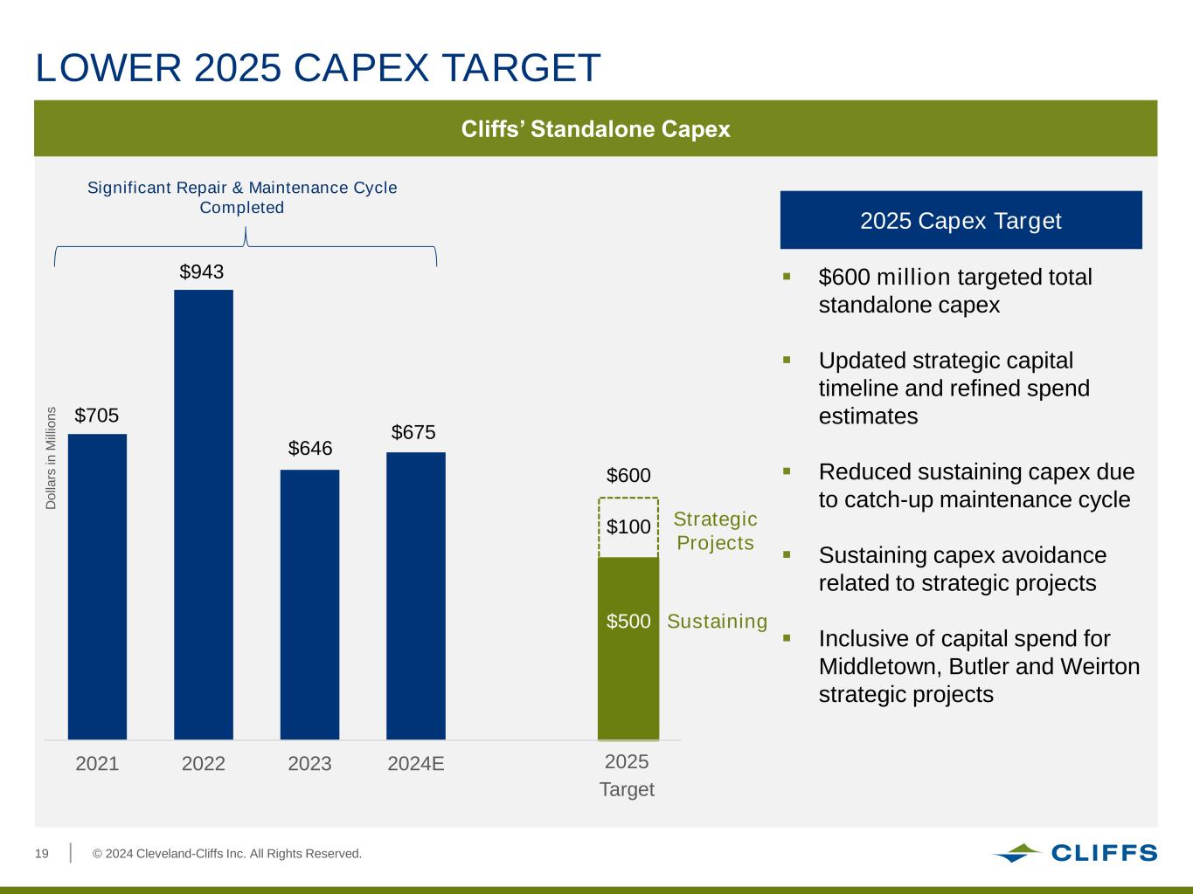1193x894 pixels.
Task: Click the "© 2024 Cleveland-Cliffs Inc." copyright text
Action: point(227,854)
